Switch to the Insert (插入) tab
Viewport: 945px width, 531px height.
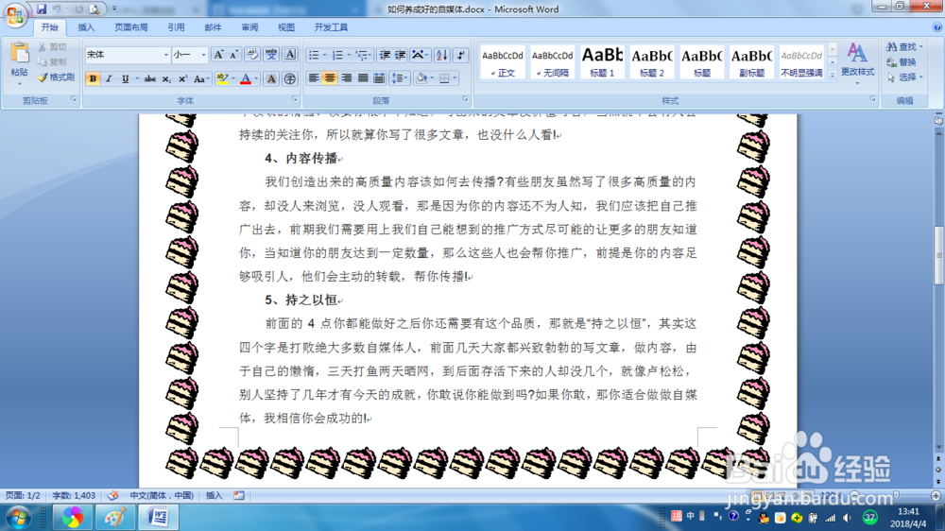(x=86, y=27)
